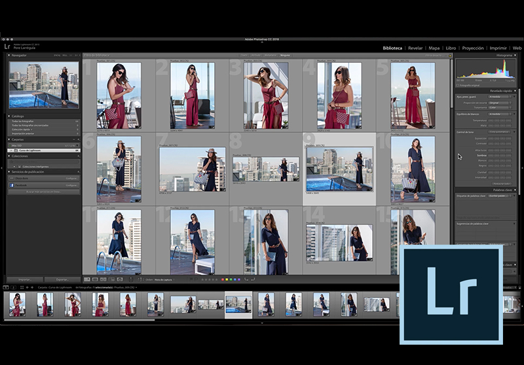The image size is (524, 365).
Task: Open Survey view from the toolbar
Action: click(111, 279)
